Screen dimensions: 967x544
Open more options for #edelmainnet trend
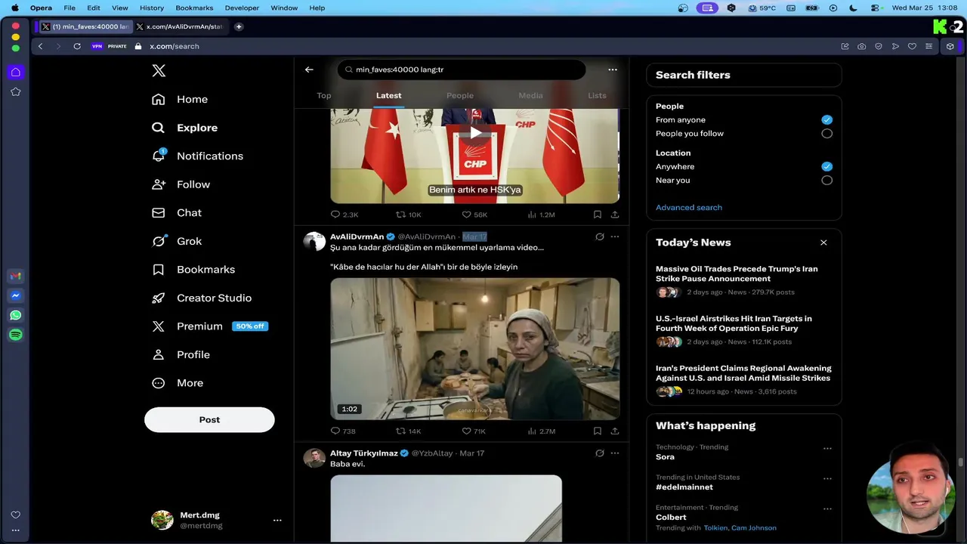pos(827,478)
